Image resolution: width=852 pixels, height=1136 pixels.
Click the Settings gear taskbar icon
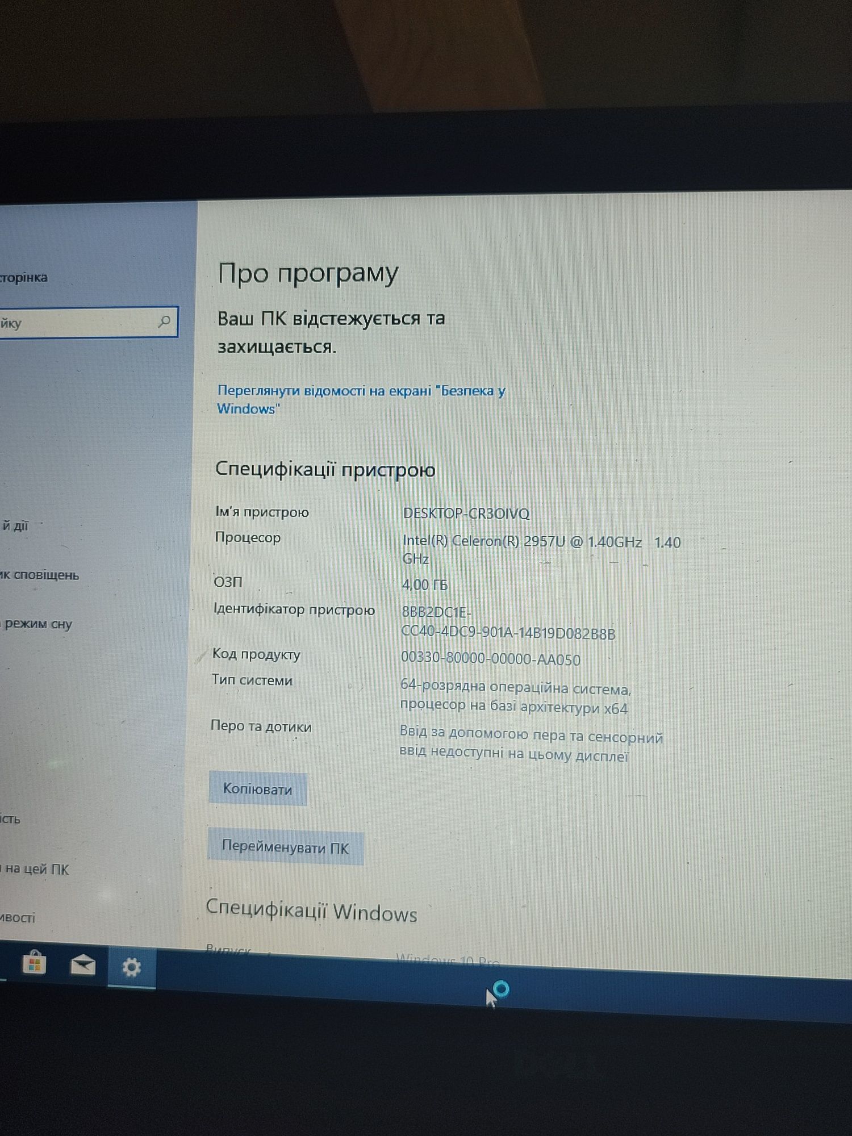(132, 967)
